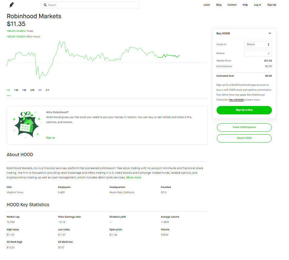Go to the Careers page
The width and height of the screenshot is (289, 260).
[232, 5]
